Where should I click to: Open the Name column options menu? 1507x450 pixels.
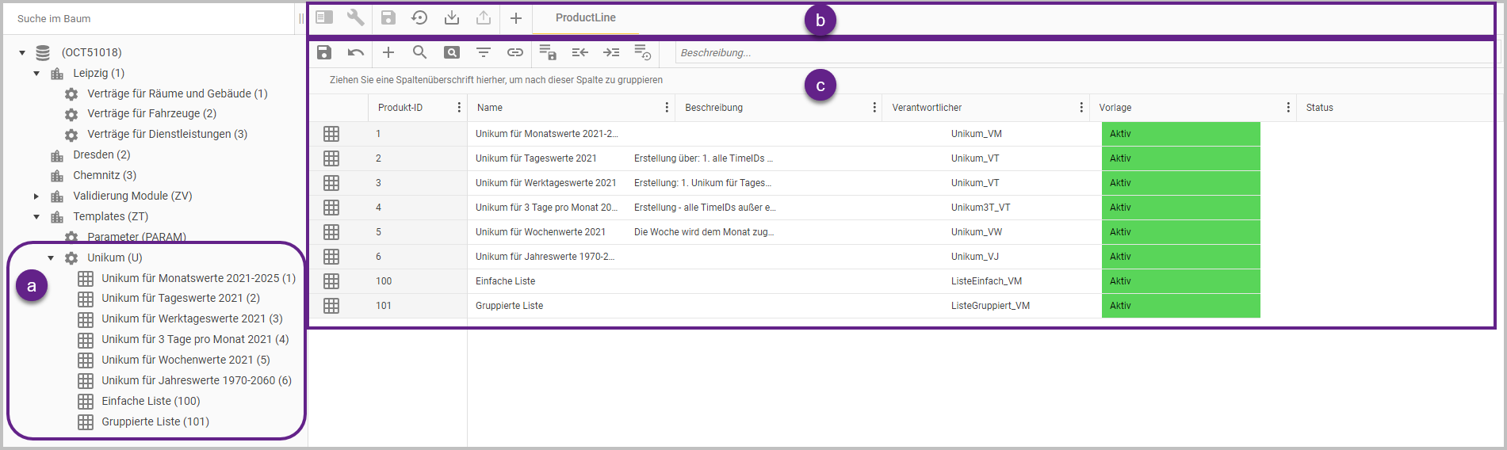click(667, 108)
